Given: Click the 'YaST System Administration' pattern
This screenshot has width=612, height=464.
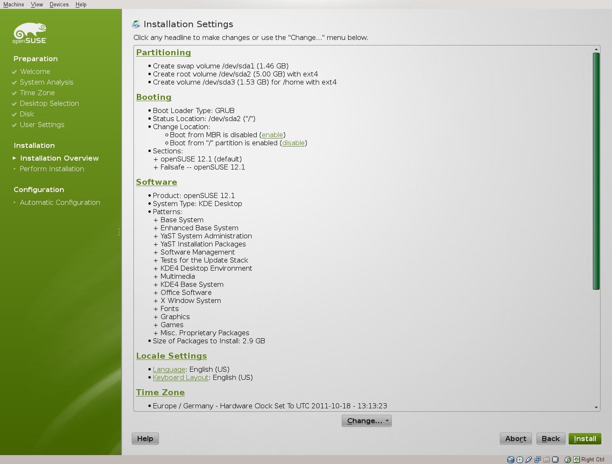Looking at the screenshot, I should [x=206, y=236].
